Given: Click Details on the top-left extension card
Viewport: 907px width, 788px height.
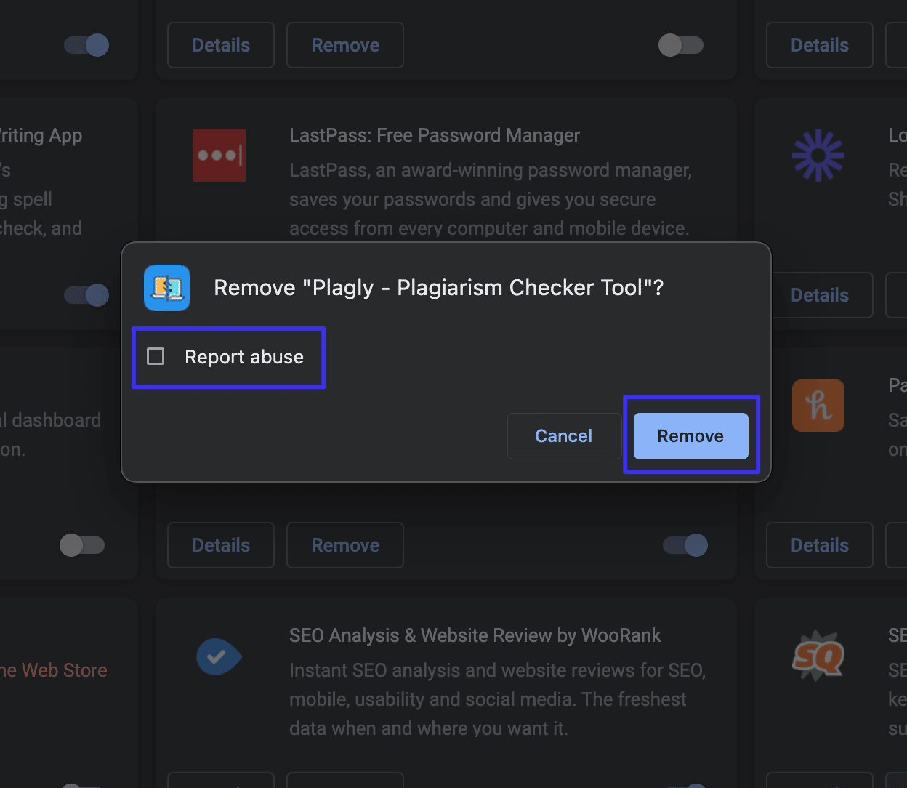Looking at the screenshot, I should click(x=220, y=45).
